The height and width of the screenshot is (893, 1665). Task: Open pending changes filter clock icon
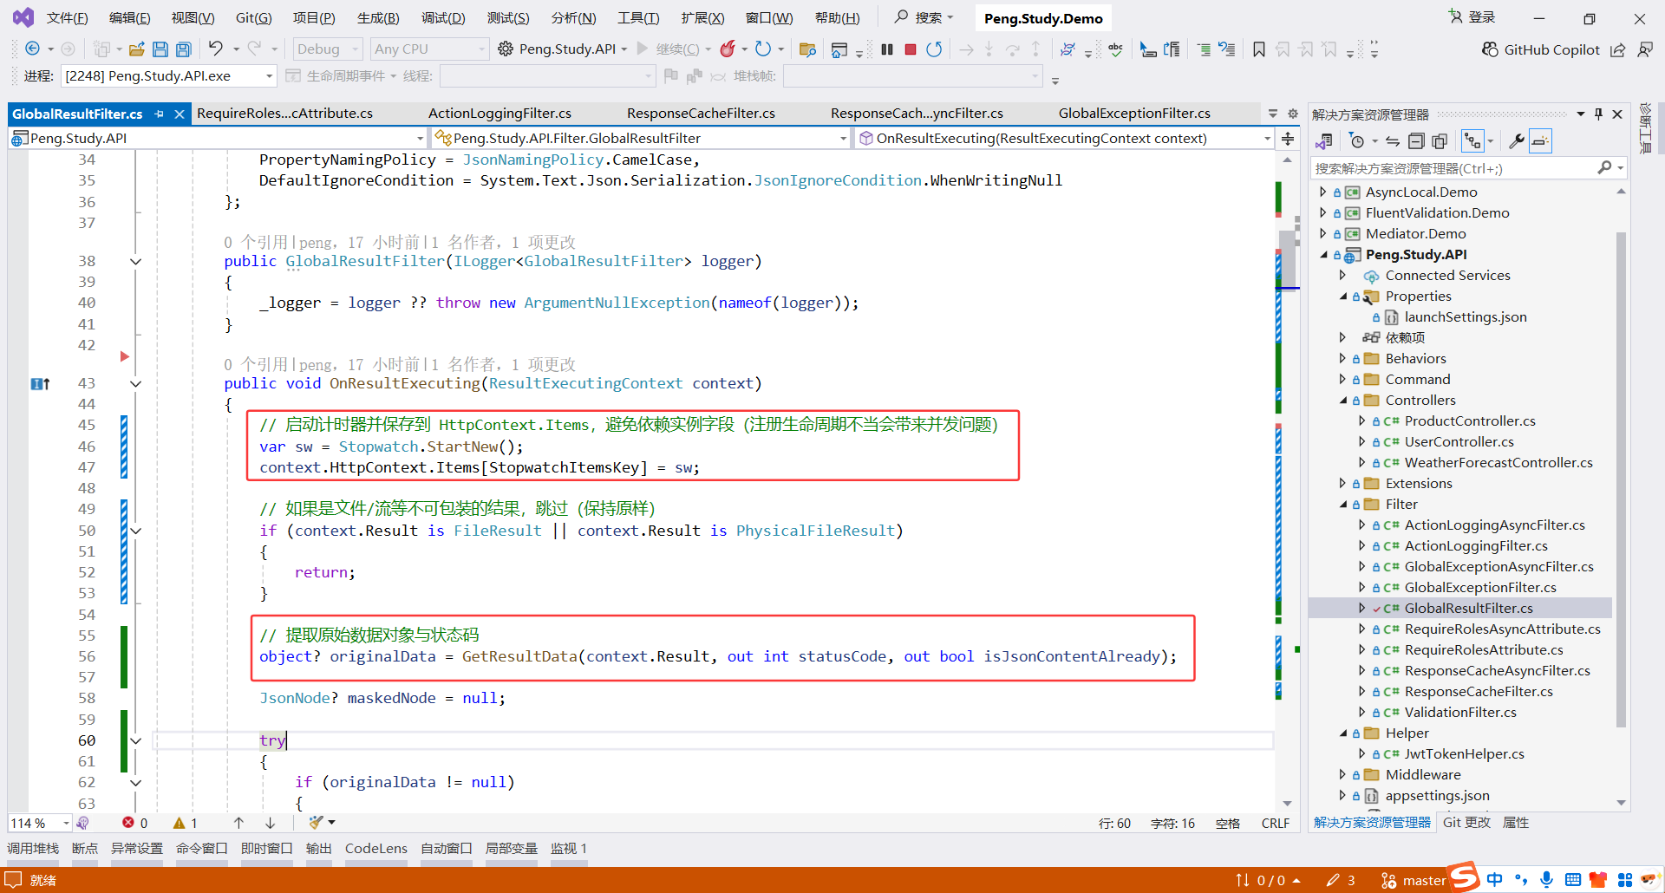pos(1358,140)
